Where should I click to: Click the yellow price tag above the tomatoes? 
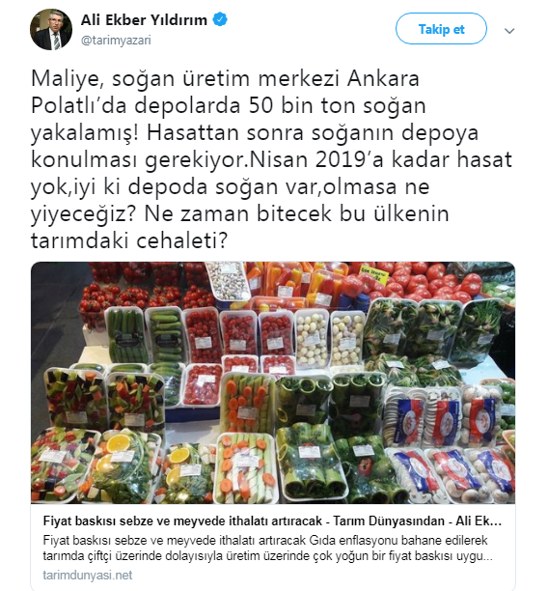coord(372,274)
